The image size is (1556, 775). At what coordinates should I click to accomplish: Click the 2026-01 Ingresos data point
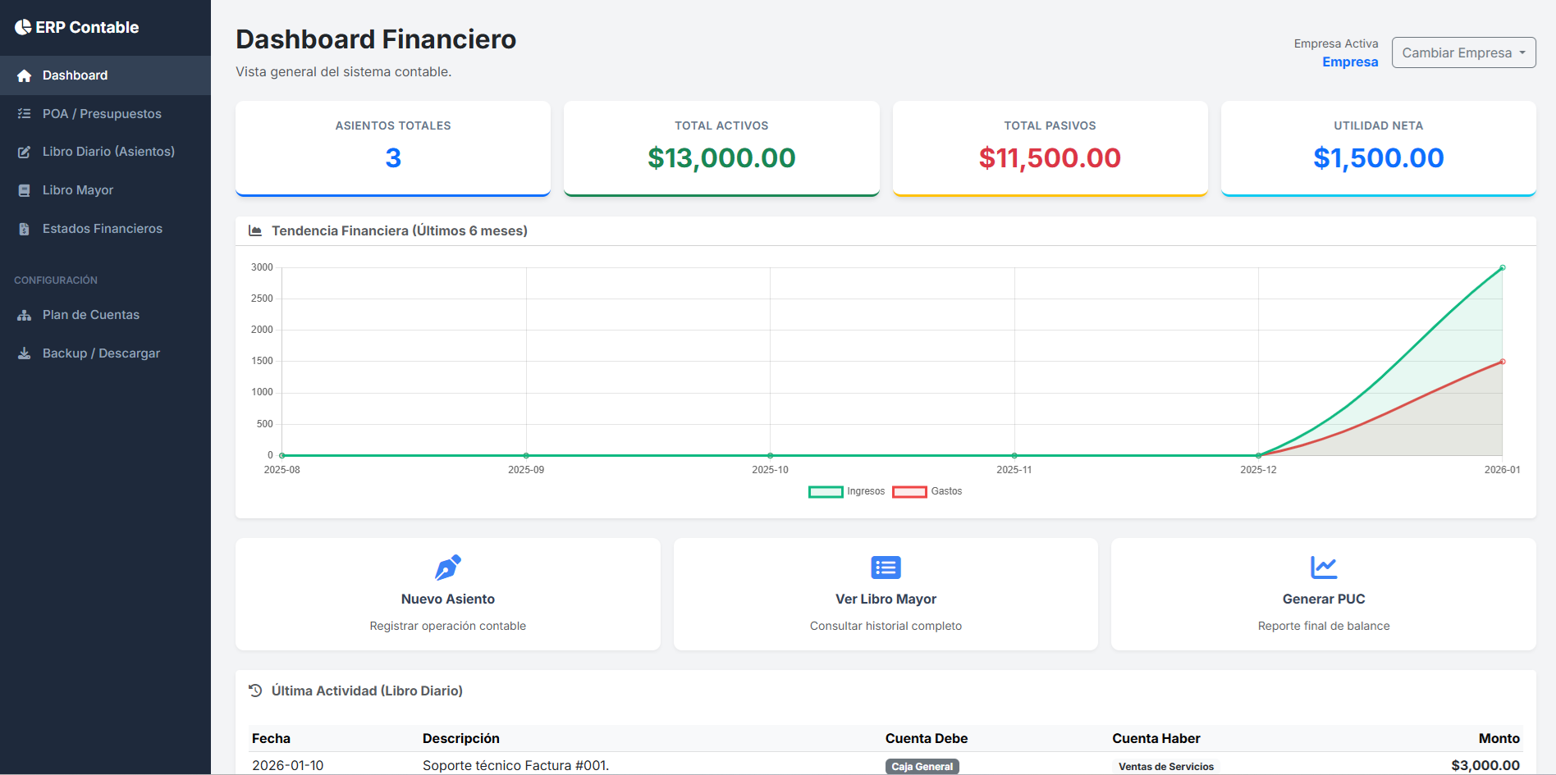coord(1502,268)
